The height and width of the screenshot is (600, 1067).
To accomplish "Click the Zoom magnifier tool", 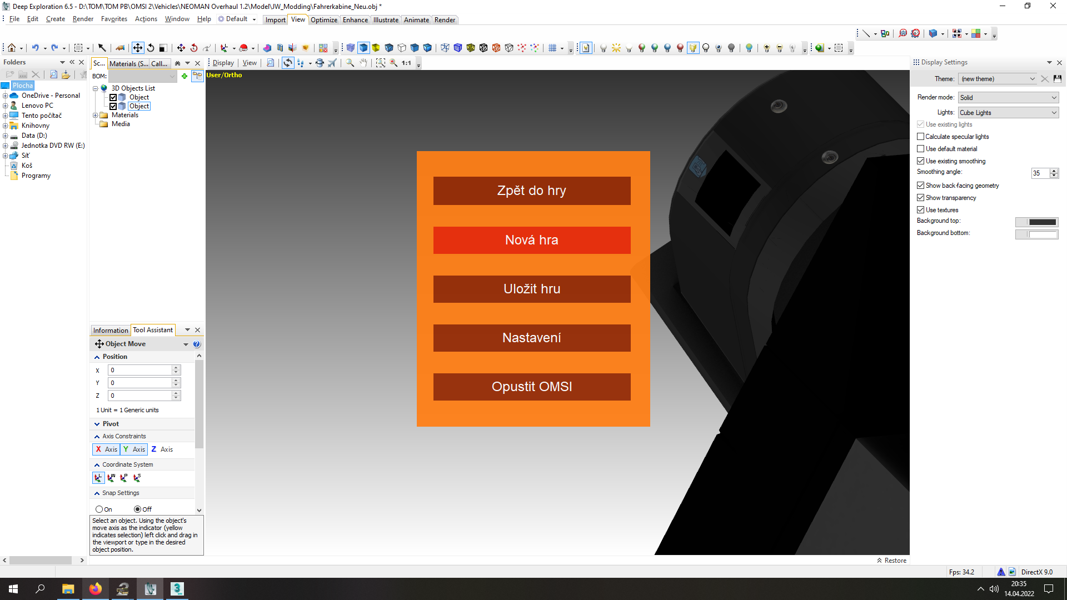I will (350, 63).
